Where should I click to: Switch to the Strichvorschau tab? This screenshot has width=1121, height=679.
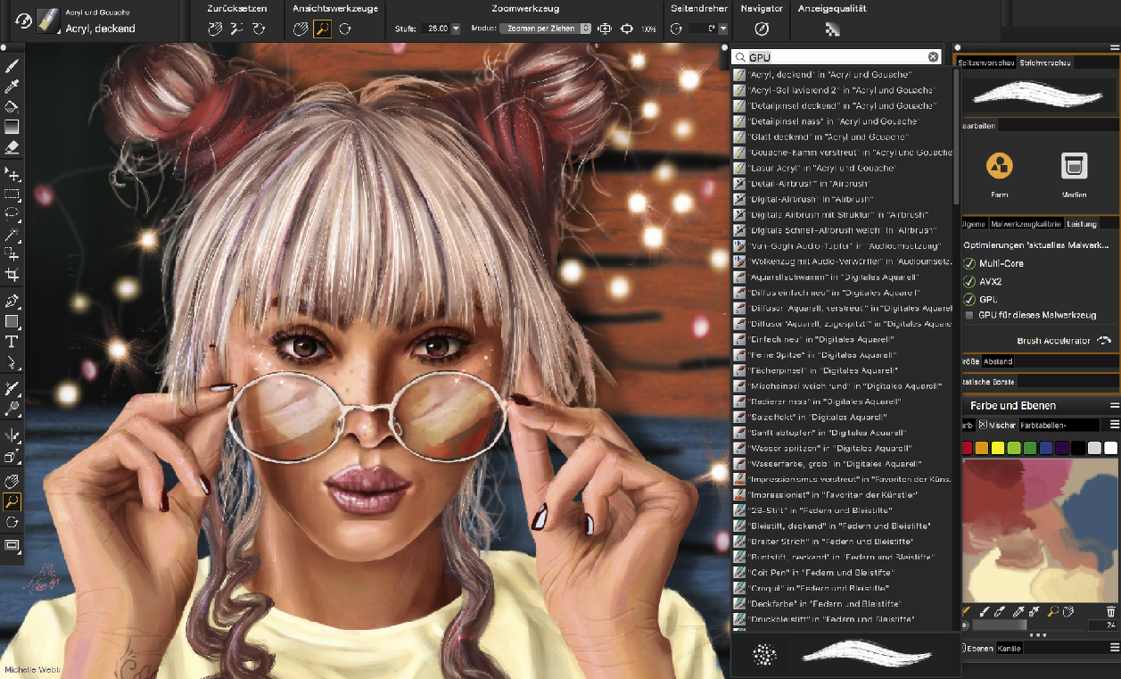pos(1045,62)
